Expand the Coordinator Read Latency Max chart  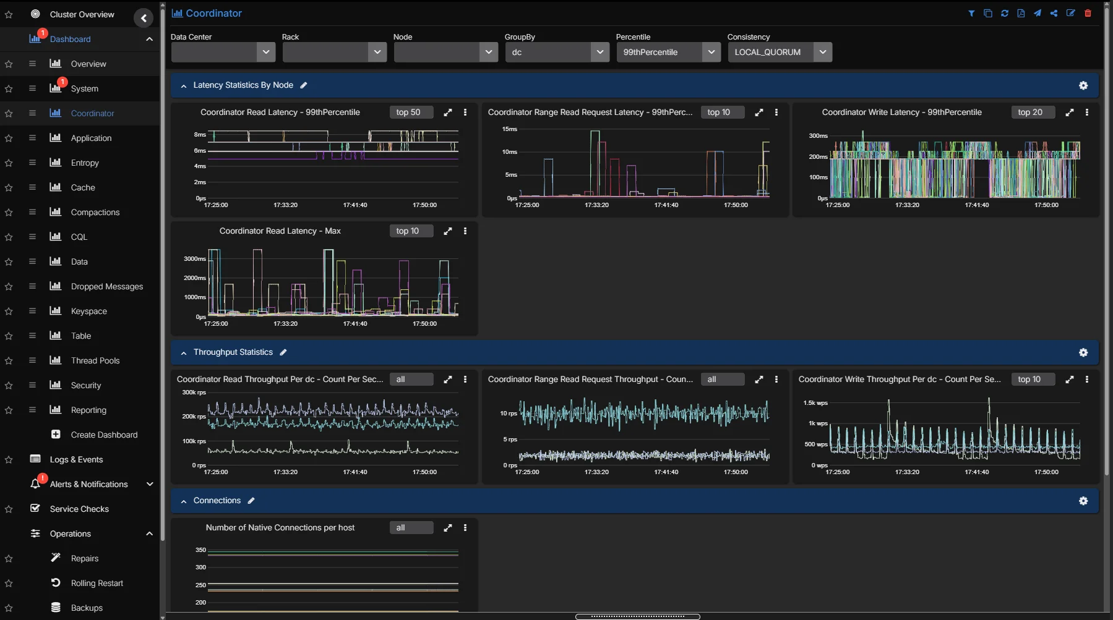448,231
